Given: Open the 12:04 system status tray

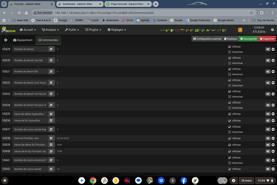Looking at the screenshot, I should coord(265,181).
